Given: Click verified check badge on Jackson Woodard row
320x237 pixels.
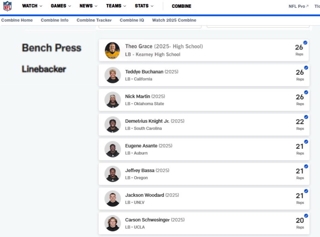Looking at the screenshot, I should (306, 191).
